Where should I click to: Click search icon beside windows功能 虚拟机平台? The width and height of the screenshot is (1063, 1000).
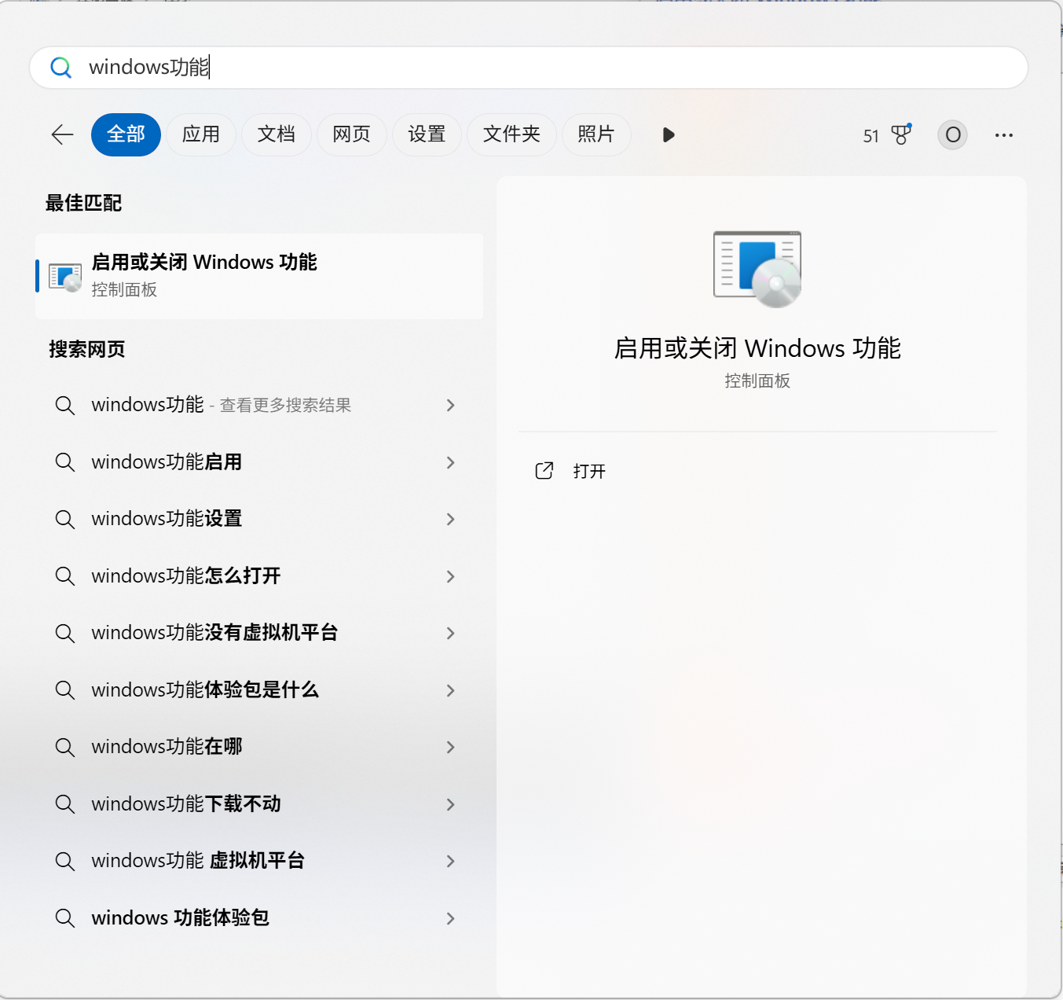pos(65,862)
